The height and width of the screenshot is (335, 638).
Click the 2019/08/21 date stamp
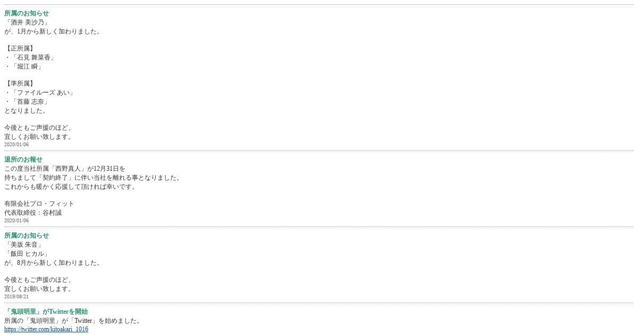(16, 296)
